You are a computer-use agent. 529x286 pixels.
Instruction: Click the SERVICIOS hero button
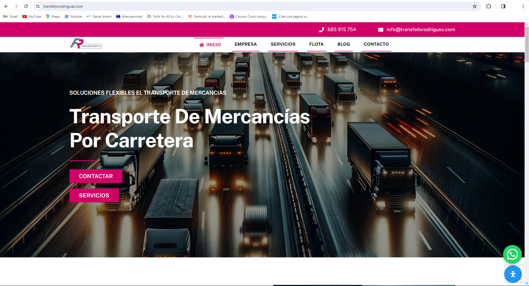(94, 195)
